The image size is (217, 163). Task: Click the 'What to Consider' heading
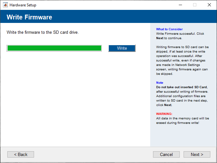coord(169,29)
